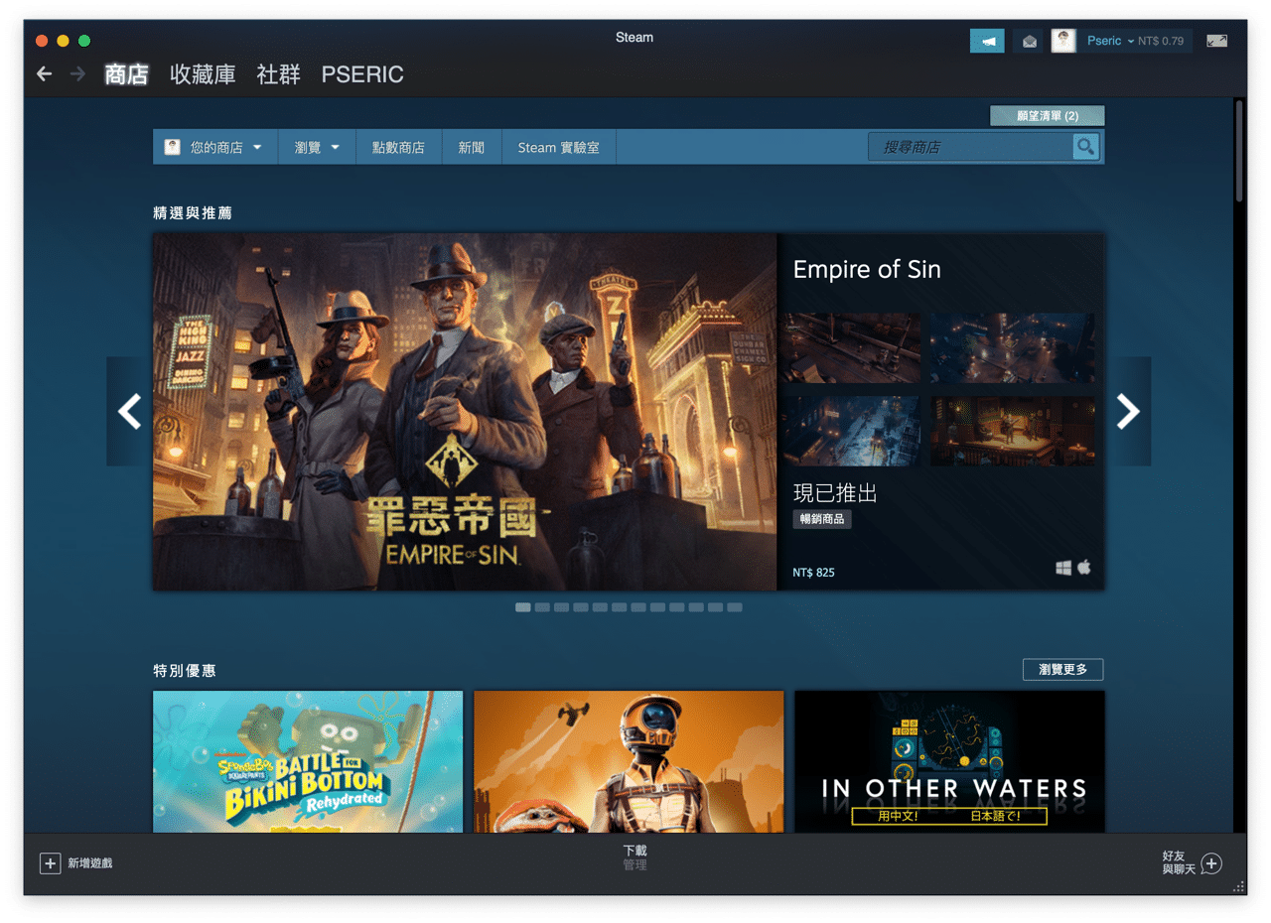The width and height of the screenshot is (1271, 923).
Task: Click in the 搜尋商店 search field
Action: tap(970, 147)
